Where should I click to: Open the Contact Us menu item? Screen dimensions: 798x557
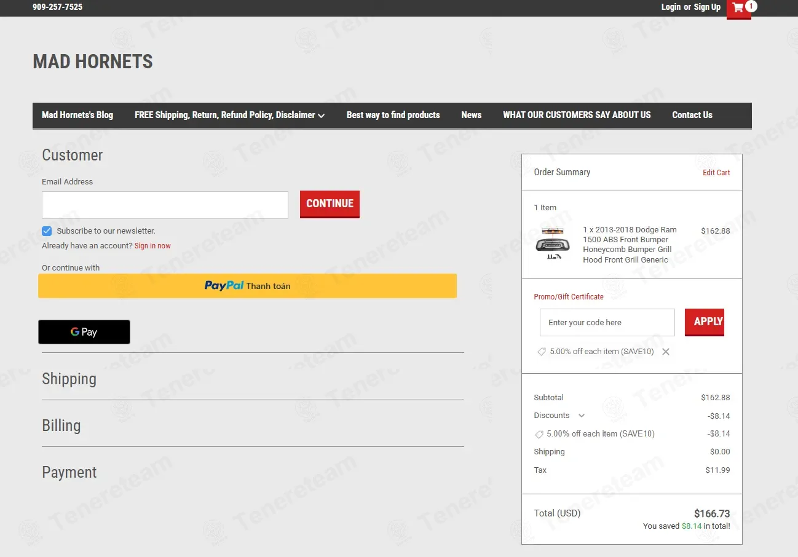pyautogui.click(x=692, y=115)
